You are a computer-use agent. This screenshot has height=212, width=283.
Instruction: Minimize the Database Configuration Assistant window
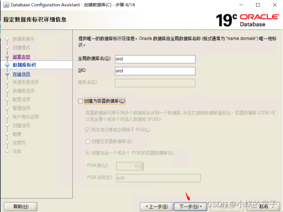click(x=241, y=5)
